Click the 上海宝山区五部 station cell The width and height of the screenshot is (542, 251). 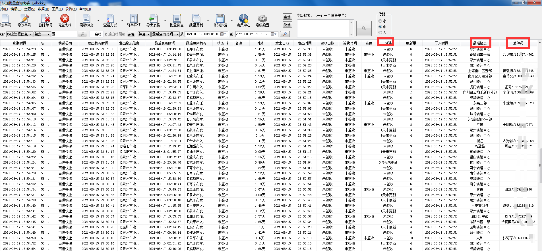coord(480,71)
